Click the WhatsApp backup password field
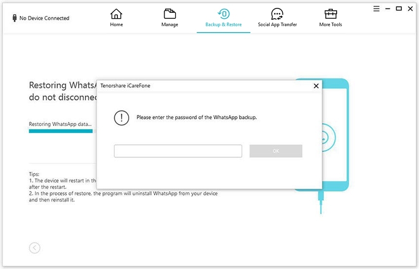Screen dimensions: 419x269 (x=178, y=151)
